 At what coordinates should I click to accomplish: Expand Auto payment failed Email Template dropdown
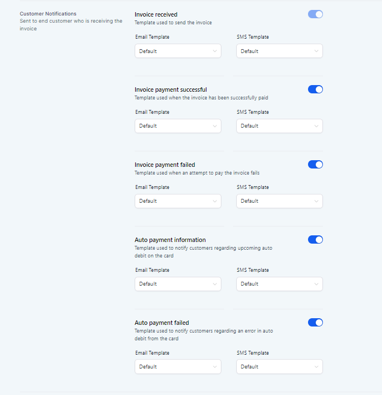178,366
